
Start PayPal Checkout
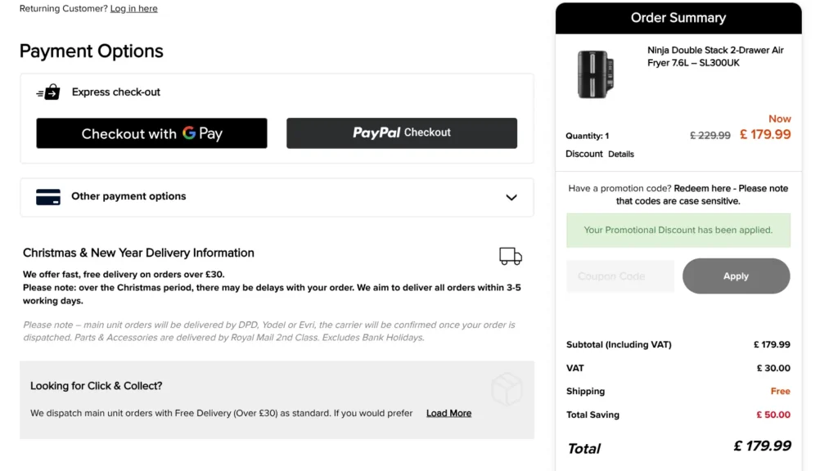401,133
